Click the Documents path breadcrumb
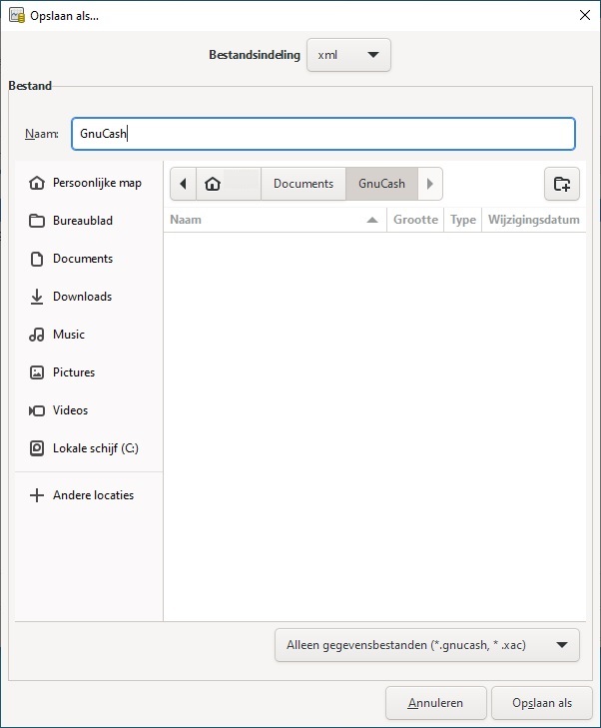The height and width of the screenshot is (728, 601). tap(303, 184)
